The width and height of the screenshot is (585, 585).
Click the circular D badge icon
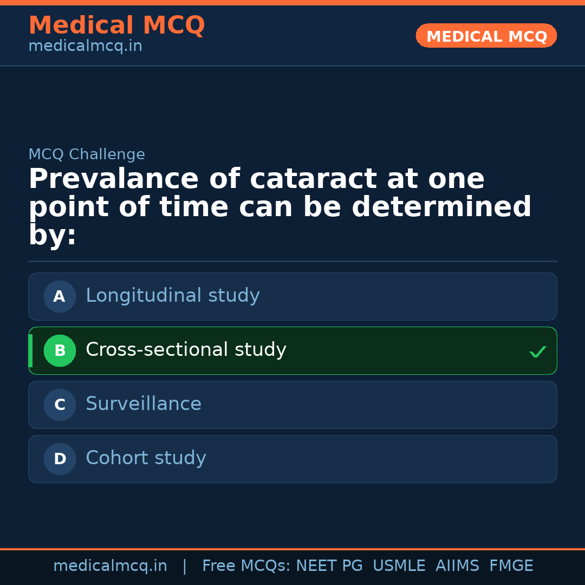60,459
